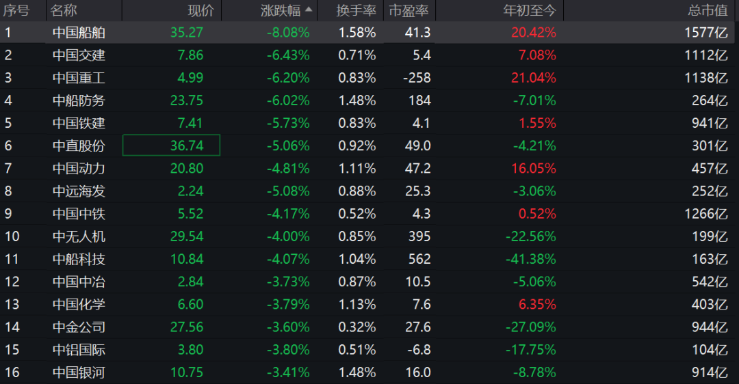Select the 中远海发 stock name
This screenshot has width=739, height=384.
point(79,191)
